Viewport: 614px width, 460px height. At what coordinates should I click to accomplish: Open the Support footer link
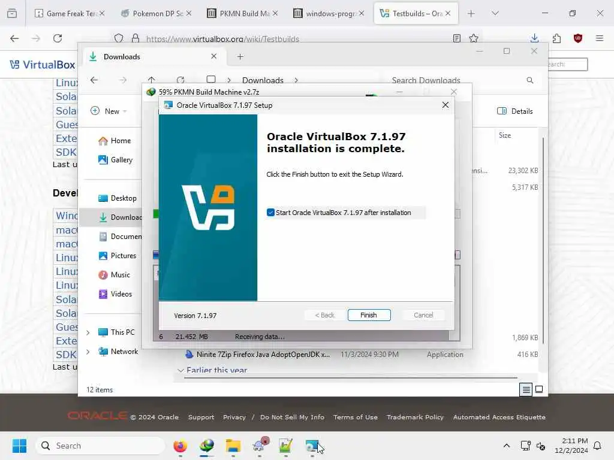pos(201,417)
